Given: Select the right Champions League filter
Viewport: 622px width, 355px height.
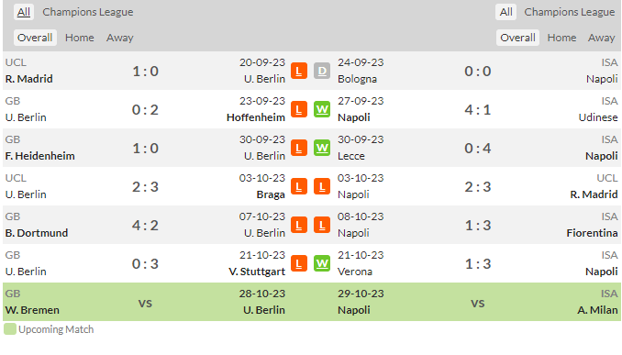Looking at the screenshot, I should 569,12.
